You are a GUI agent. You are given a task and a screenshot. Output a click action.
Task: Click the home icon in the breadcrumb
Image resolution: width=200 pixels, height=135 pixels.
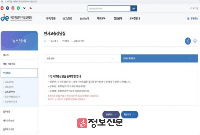tap(45, 41)
